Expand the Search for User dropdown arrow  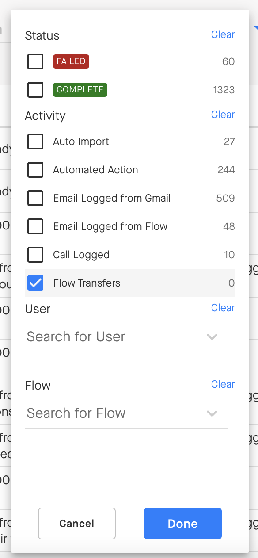coord(212,337)
